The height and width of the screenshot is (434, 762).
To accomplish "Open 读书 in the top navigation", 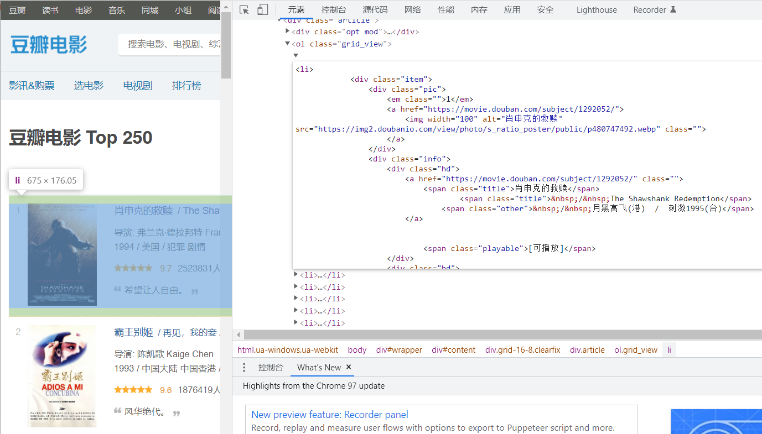I will [x=50, y=10].
